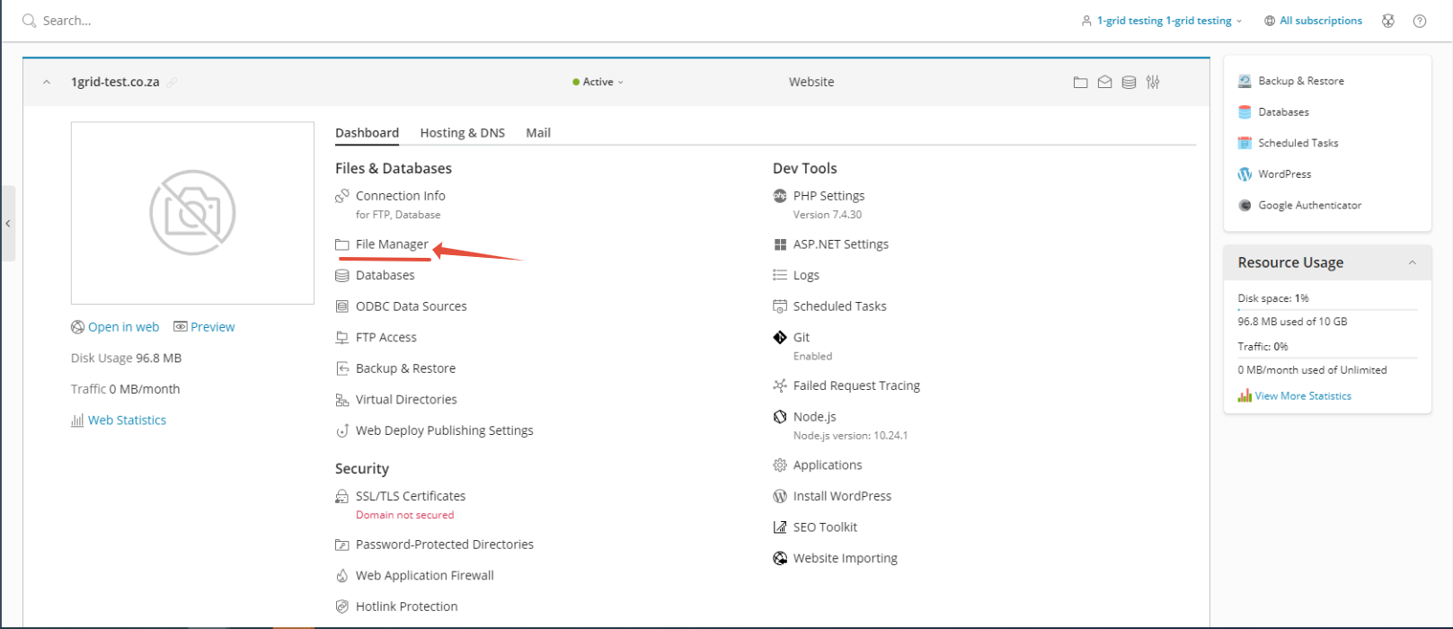Open File Manager
This screenshot has height=629, width=1453.
point(392,244)
